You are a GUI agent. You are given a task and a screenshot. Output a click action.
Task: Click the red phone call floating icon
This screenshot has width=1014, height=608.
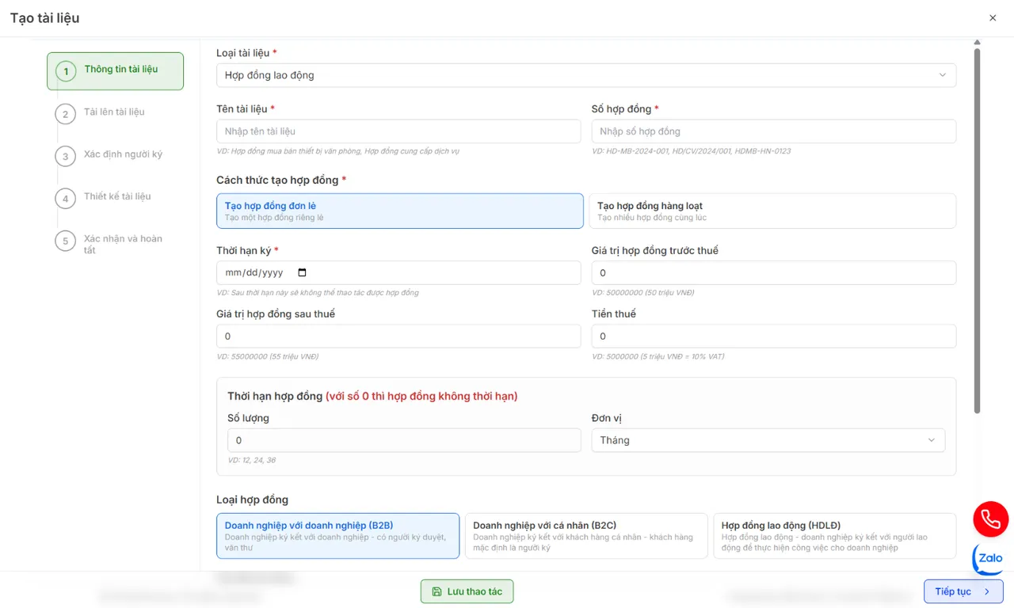[x=990, y=519]
